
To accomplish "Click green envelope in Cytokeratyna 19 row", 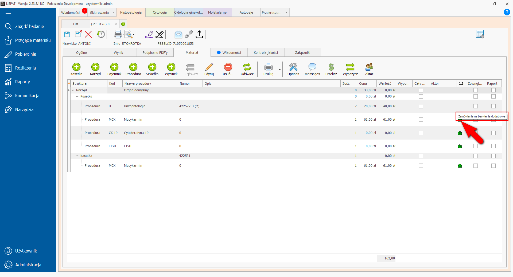I will (460, 133).
